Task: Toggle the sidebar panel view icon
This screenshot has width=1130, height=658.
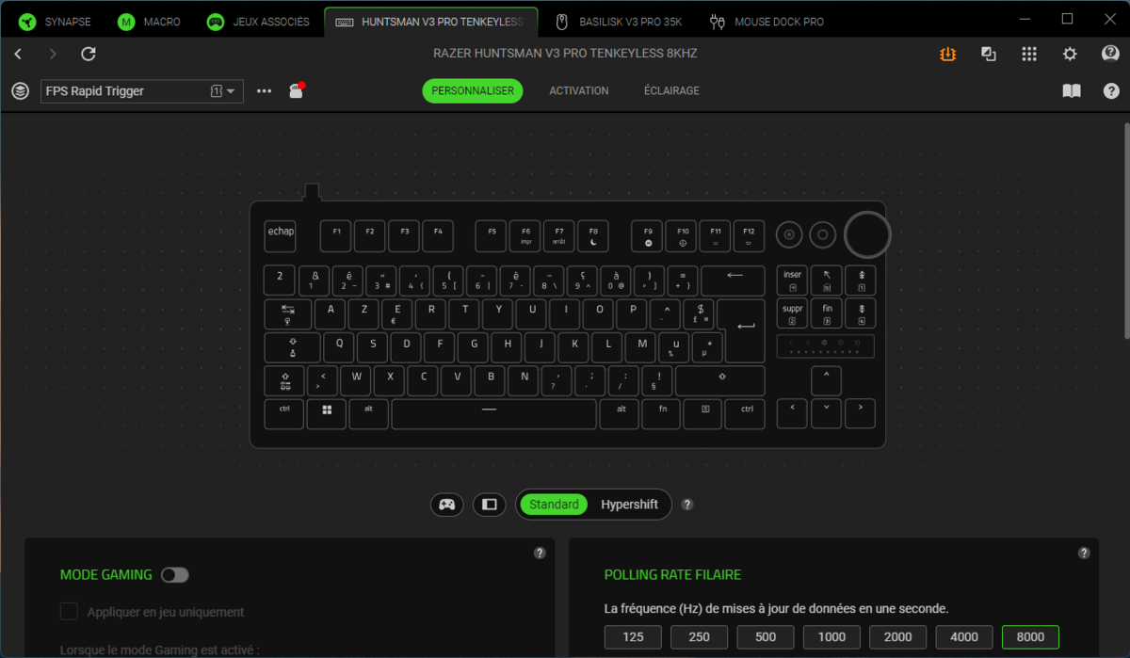Action: point(489,505)
